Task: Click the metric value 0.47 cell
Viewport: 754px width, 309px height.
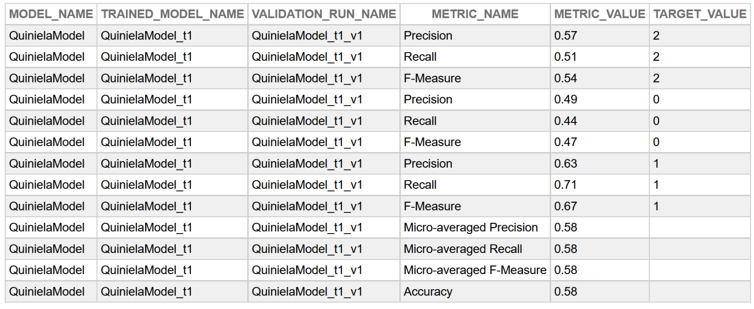Action: pyautogui.click(x=565, y=142)
